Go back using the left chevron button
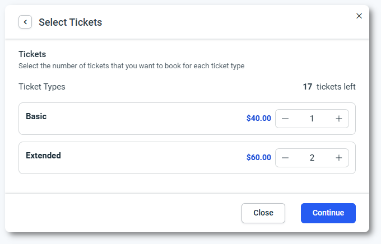This screenshot has width=381, height=244. (x=25, y=22)
